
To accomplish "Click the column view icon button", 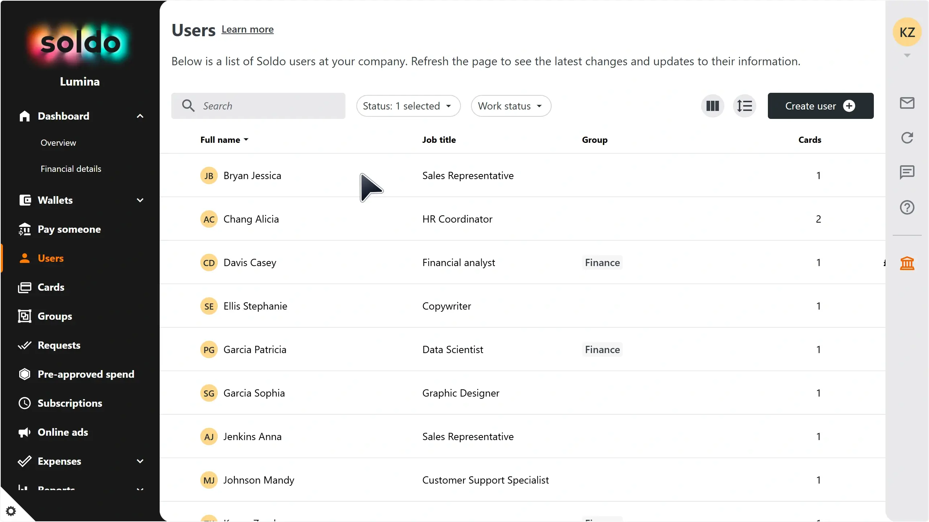I will coord(712,106).
